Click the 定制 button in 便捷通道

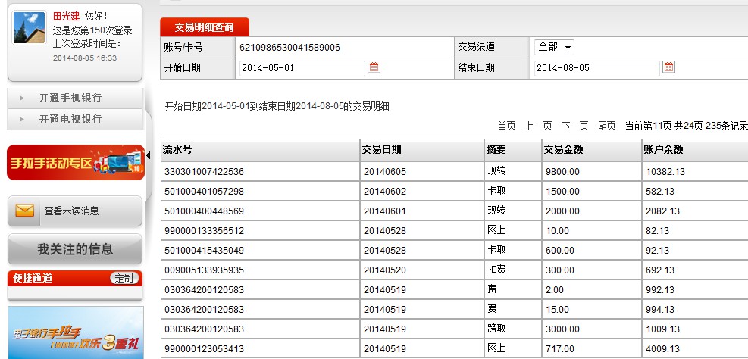coord(124,278)
